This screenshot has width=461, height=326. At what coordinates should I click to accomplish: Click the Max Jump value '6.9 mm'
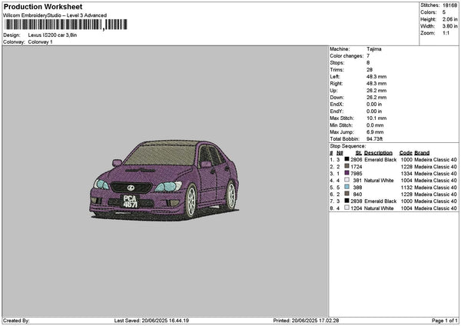pos(375,132)
